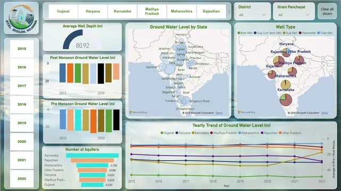Select Haryana state slicer tile

click(x=93, y=11)
